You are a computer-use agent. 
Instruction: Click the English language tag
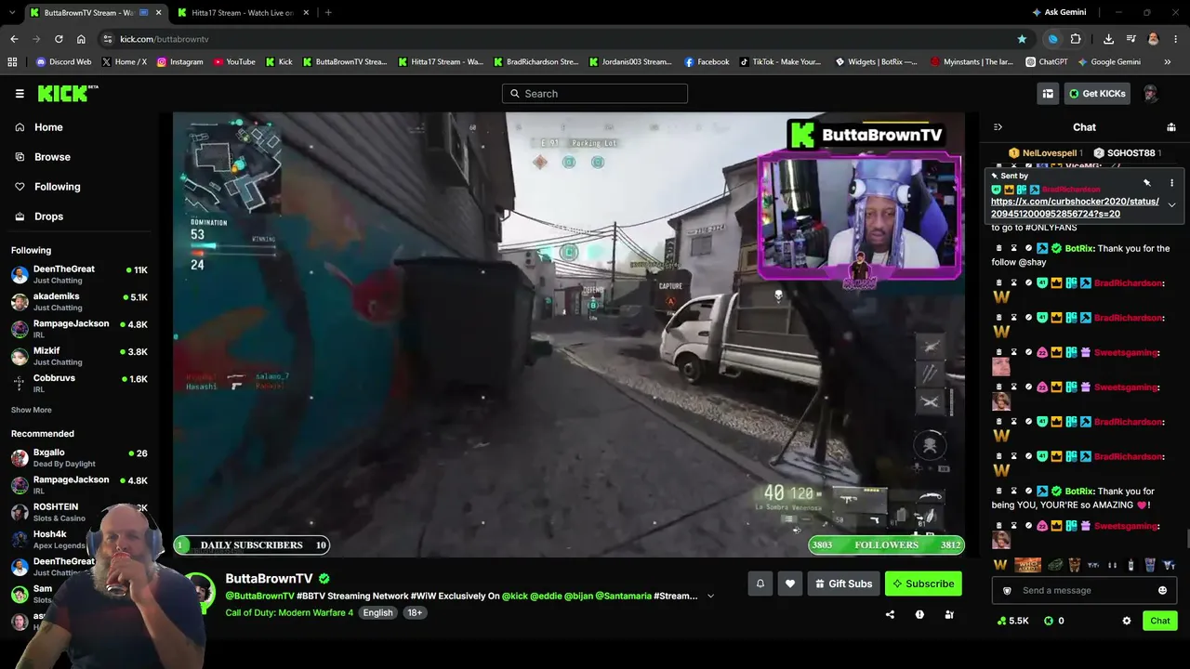pyautogui.click(x=377, y=612)
